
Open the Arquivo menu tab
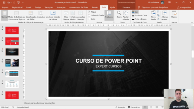[5, 7]
